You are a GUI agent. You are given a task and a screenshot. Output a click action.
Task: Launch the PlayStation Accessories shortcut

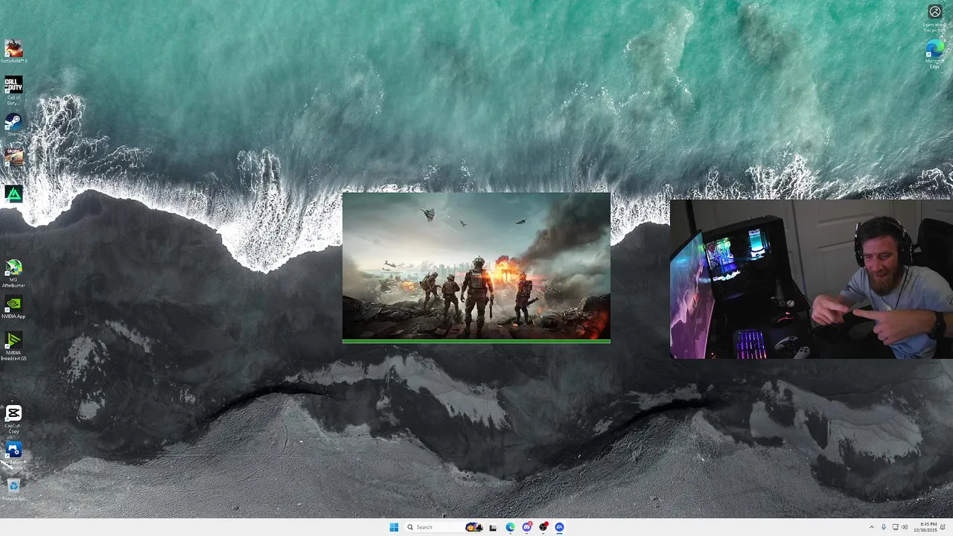13,455
